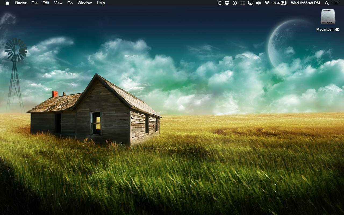344x215 pixels.
Task: Open Notification Center list icon
Action: tap(335, 3)
